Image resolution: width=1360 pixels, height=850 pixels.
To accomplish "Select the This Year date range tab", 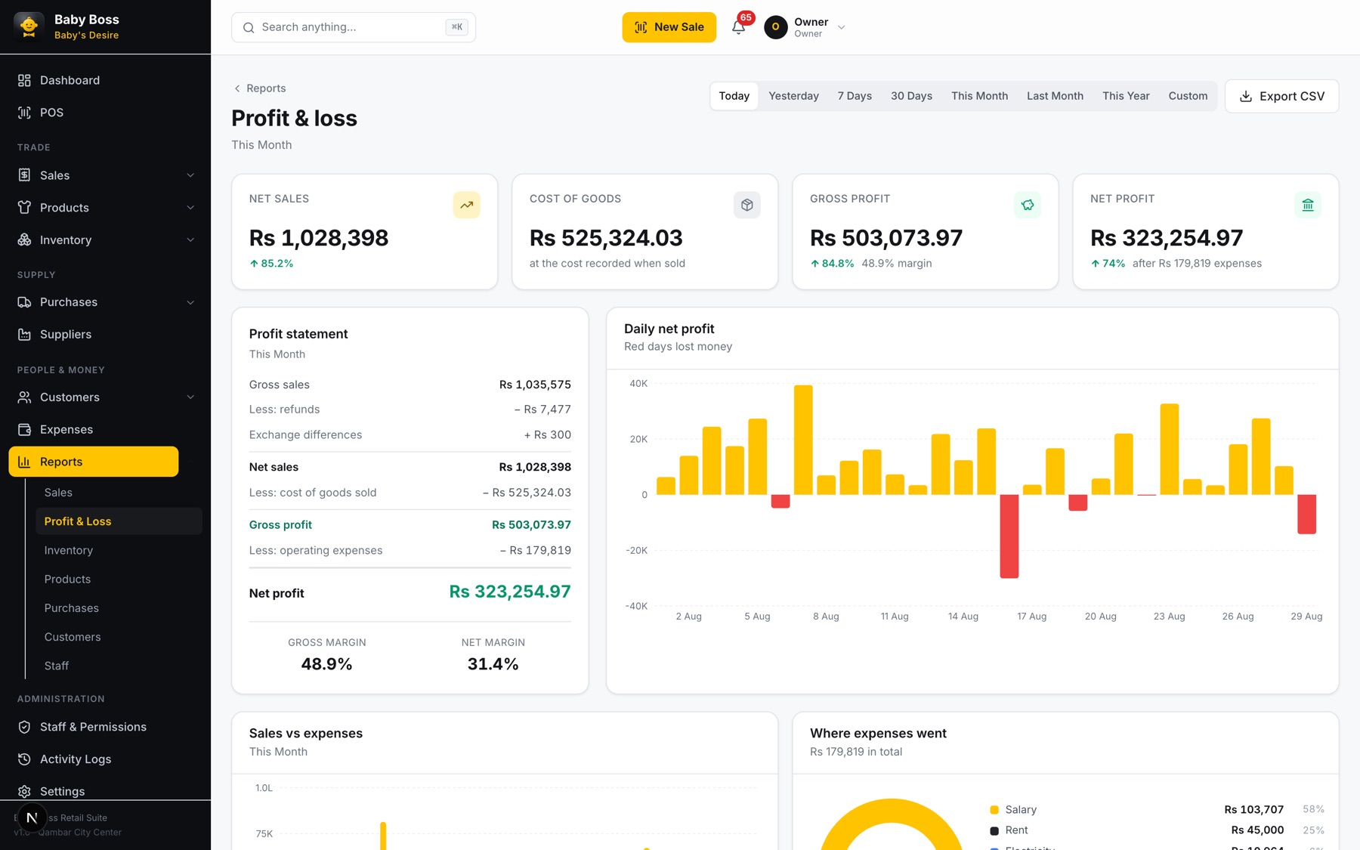I will click(1126, 96).
